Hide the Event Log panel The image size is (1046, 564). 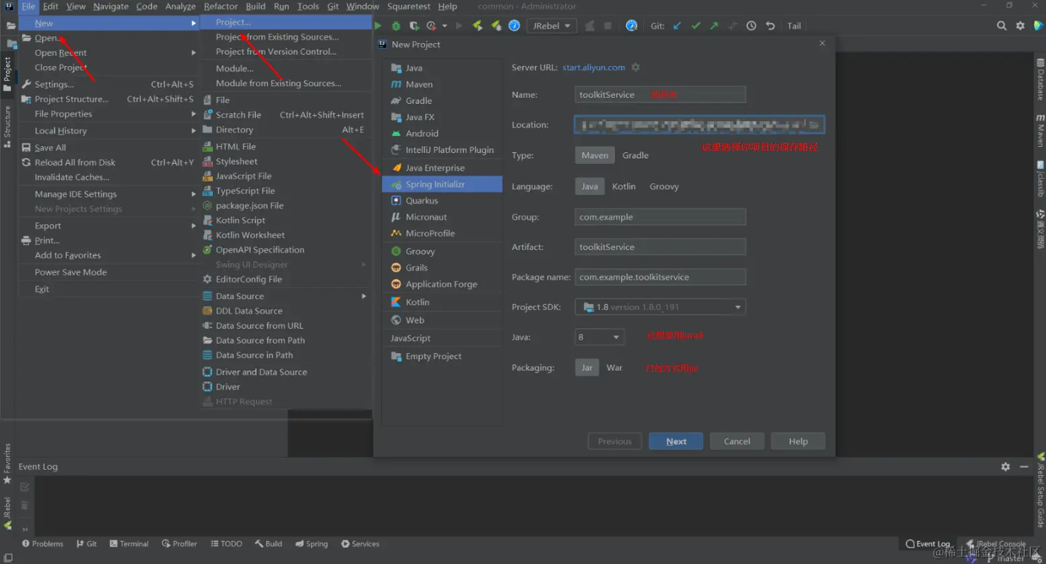click(1024, 466)
